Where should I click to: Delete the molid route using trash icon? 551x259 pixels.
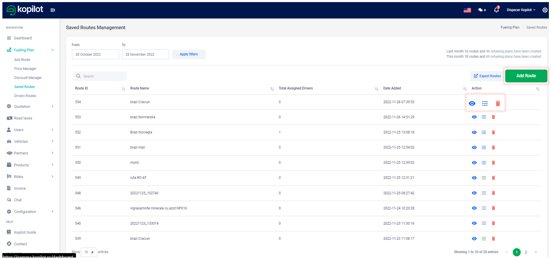point(493,163)
